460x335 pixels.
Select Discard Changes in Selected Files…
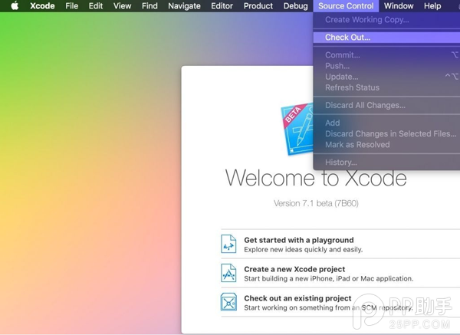click(386, 133)
